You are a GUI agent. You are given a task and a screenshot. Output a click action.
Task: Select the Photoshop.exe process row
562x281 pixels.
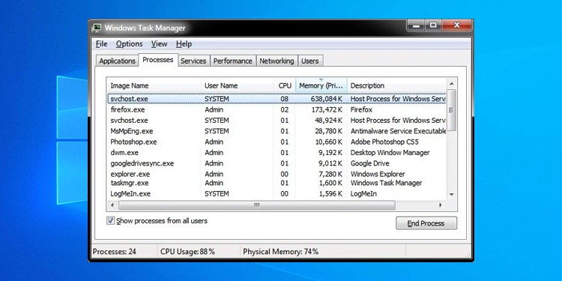277,142
